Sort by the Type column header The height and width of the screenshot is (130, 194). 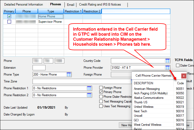tap(51, 11)
